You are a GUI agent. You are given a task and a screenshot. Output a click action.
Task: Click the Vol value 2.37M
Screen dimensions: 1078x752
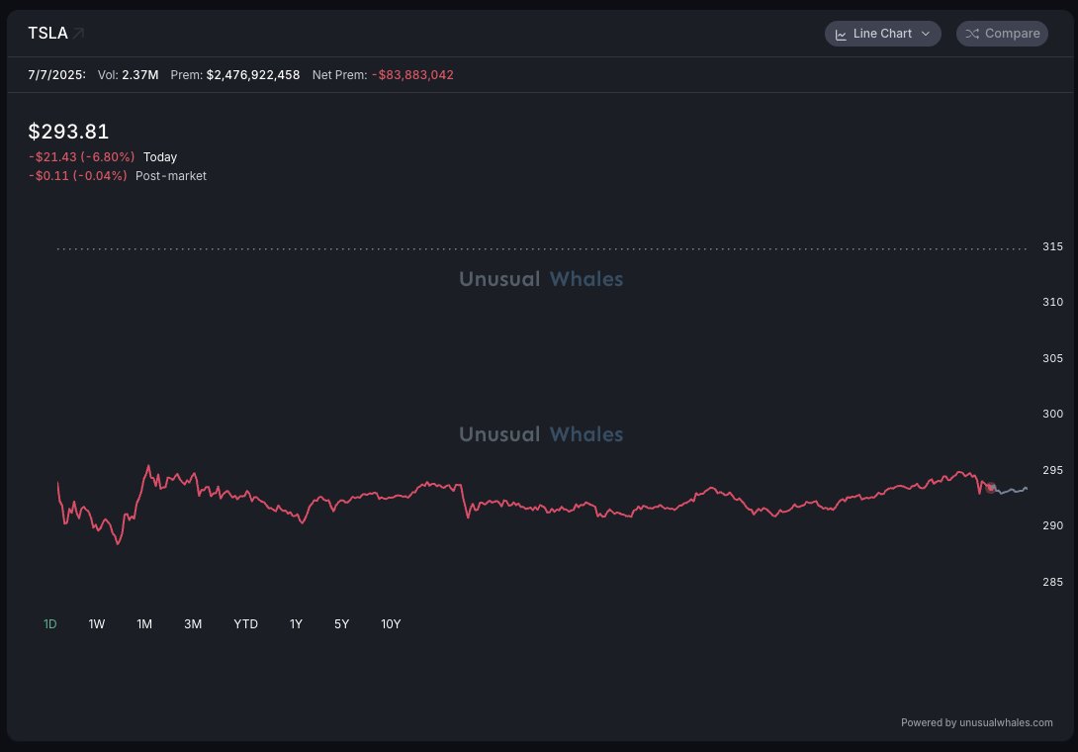point(140,75)
